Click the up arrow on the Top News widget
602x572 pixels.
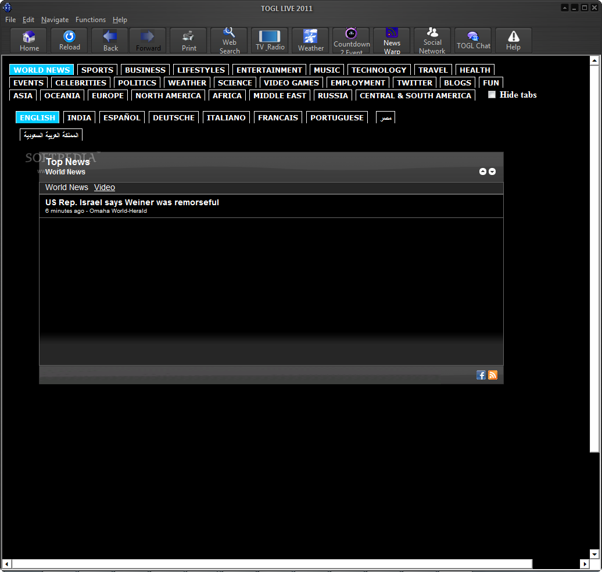click(x=483, y=171)
